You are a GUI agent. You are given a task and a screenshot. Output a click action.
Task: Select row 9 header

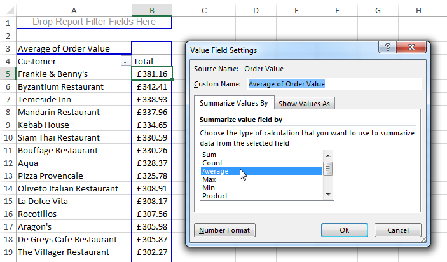[x=7, y=125]
